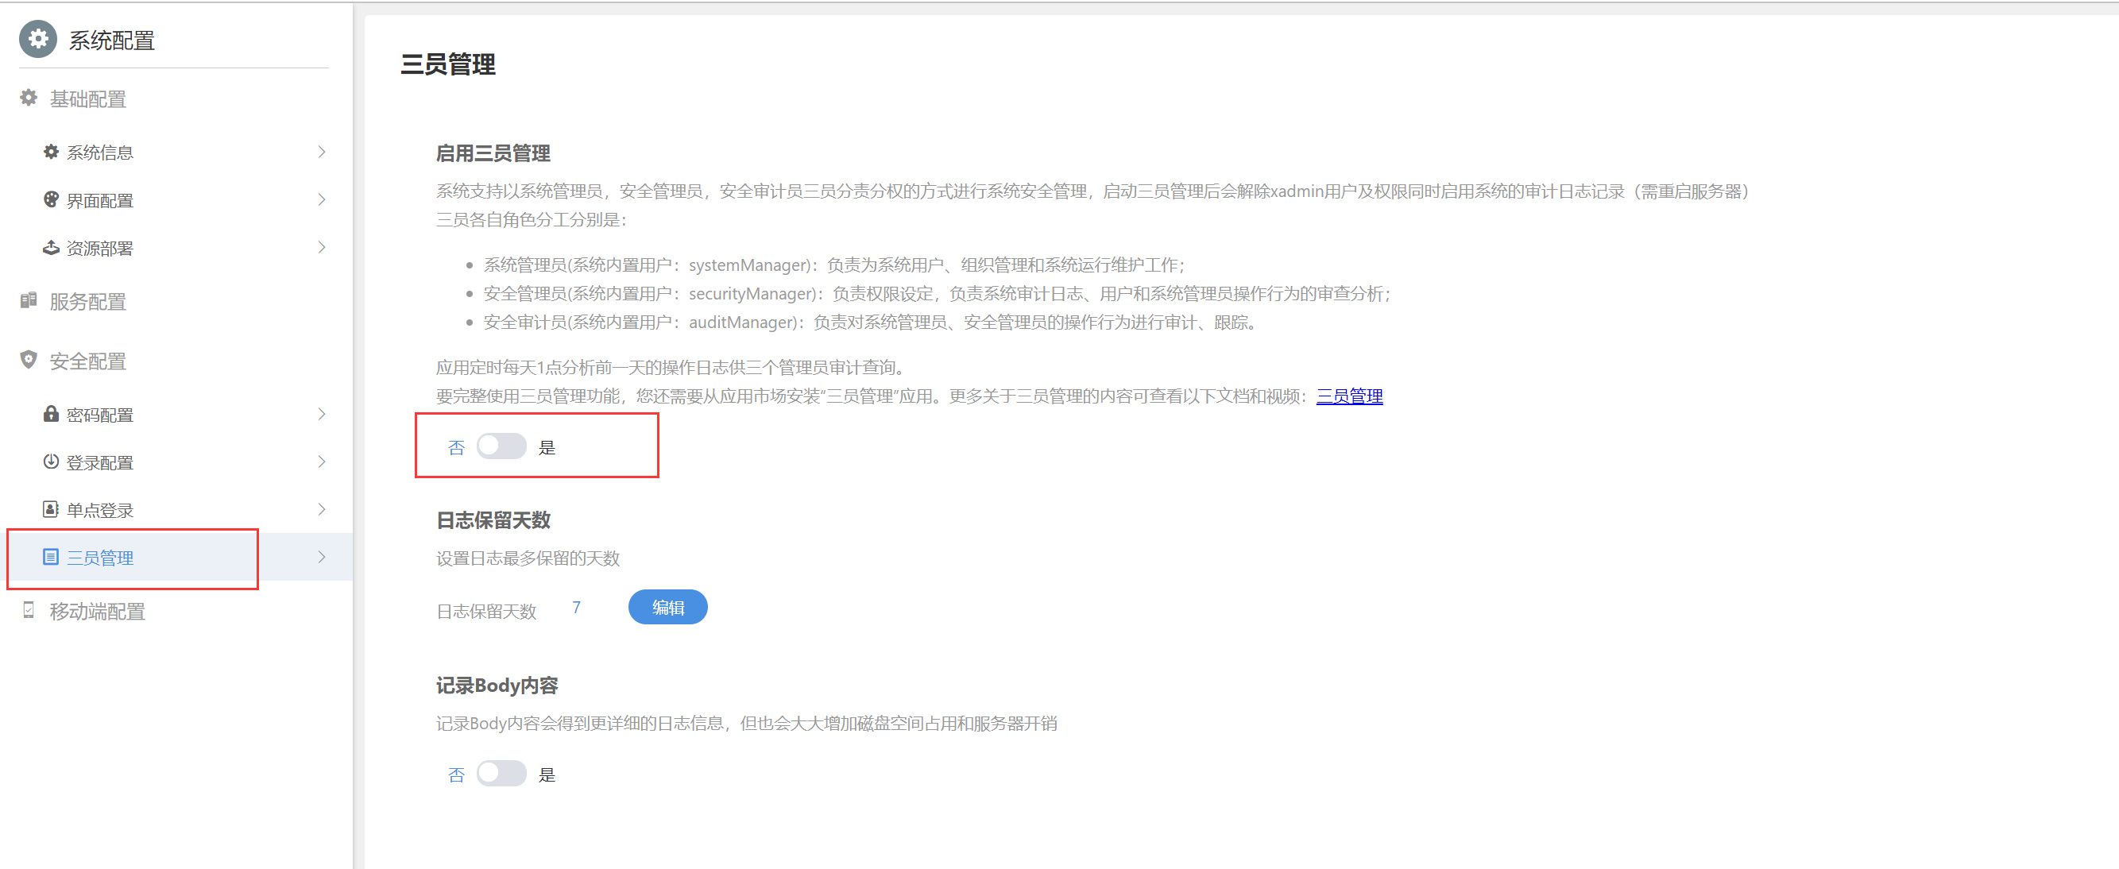The image size is (2119, 869).
Task: Click the server icon next to 服务配置
Action: pyautogui.click(x=29, y=301)
